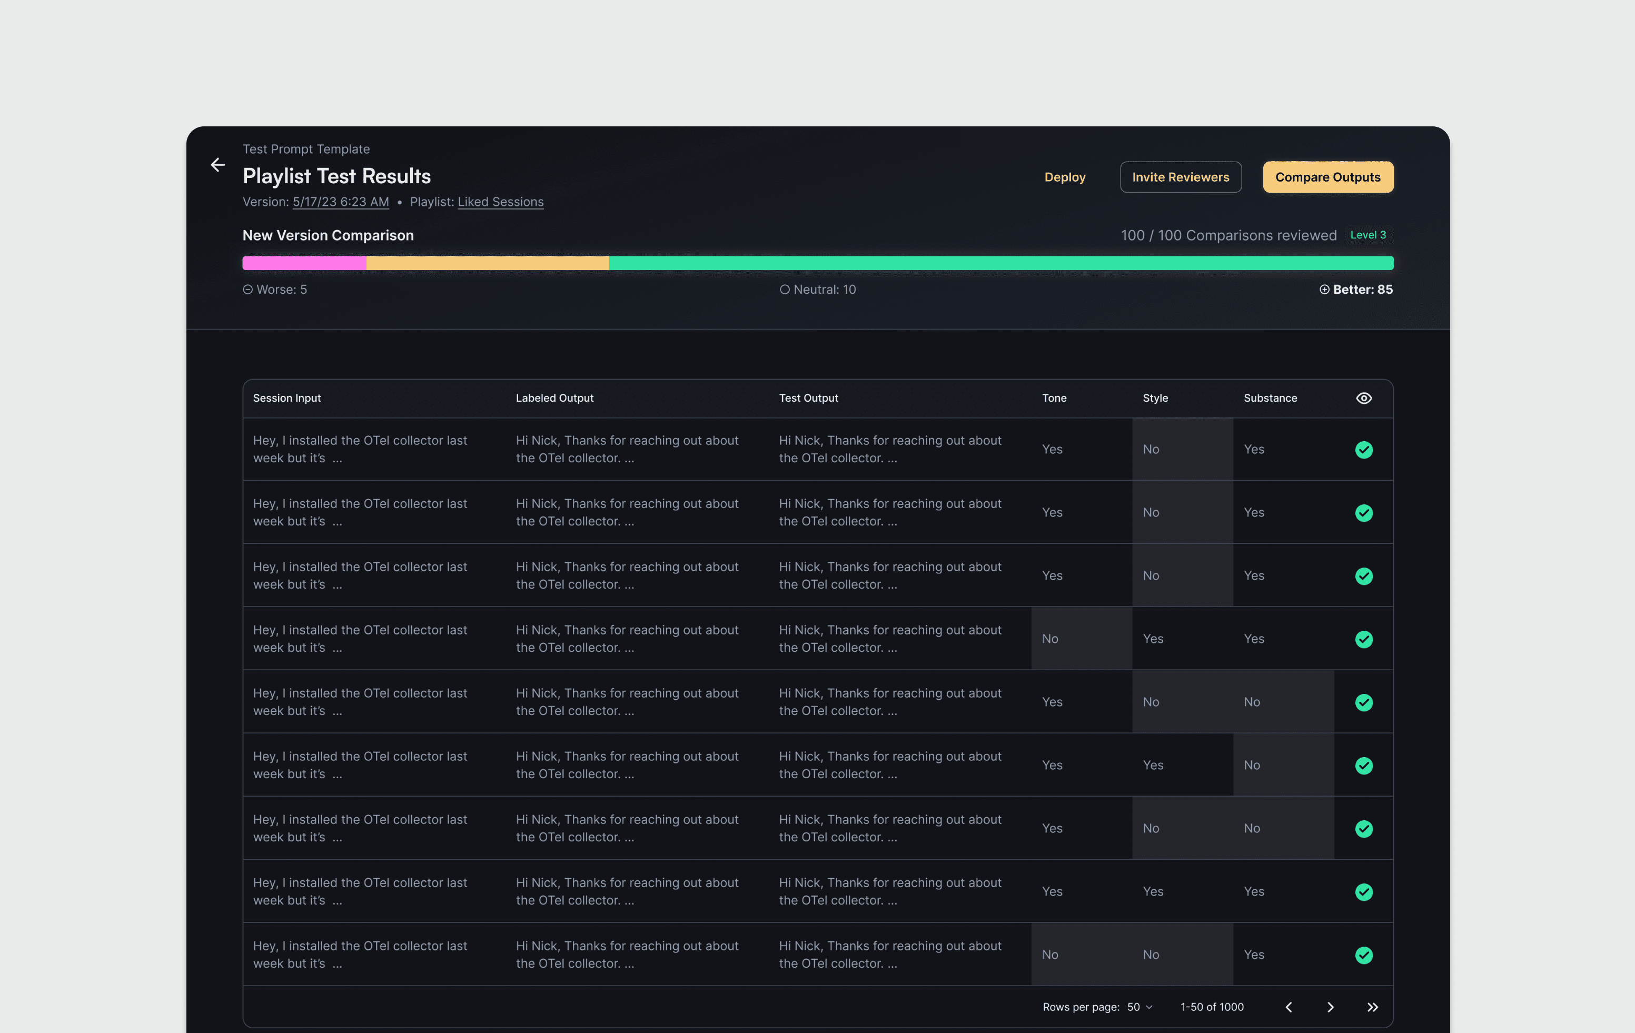Open version 5/17/23 6:23 AM link
Viewport: 1635px width, 1033px height.
[341, 202]
